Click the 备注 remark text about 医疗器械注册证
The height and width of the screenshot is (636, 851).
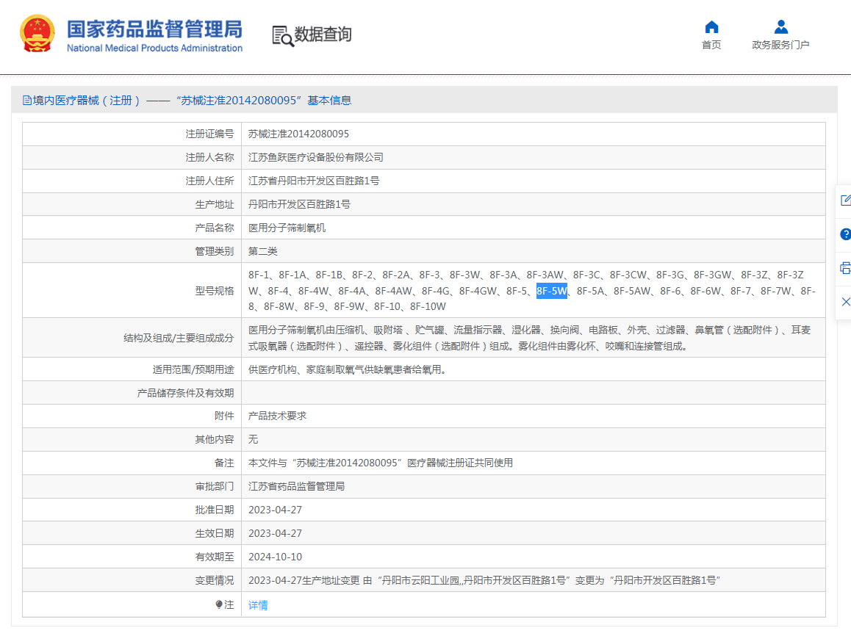click(x=381, y=463)
